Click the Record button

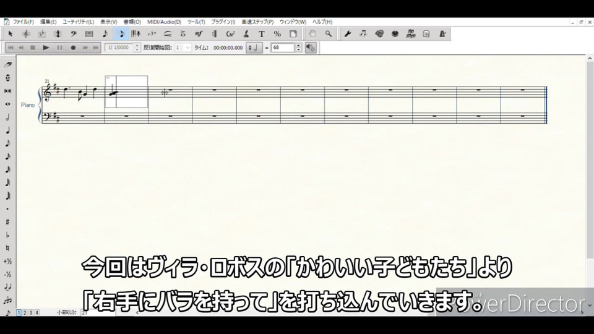click(x=73, y=48)
